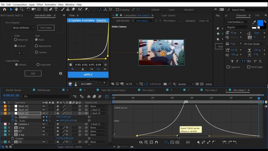Click the graph editor Snap magnet icon
Image resolution: width=268 pixels, height=151 pixels.
156,142
